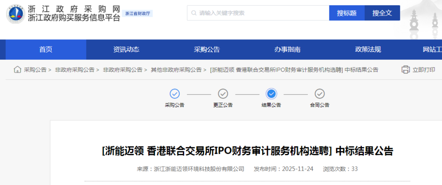Click the Zhejiang Government Procurement site logo
The width and height of the screenshot is (442, 185).
tap(16, 13)
